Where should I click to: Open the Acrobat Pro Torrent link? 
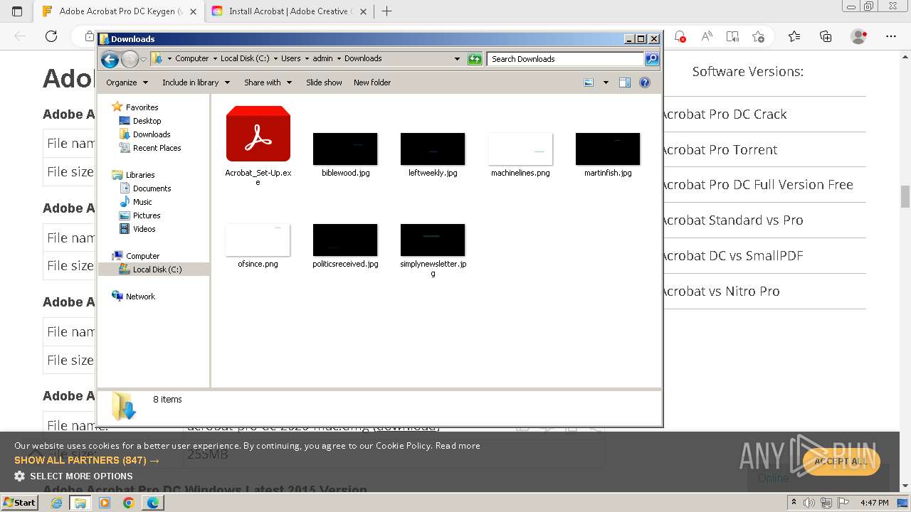pos(719,149)
